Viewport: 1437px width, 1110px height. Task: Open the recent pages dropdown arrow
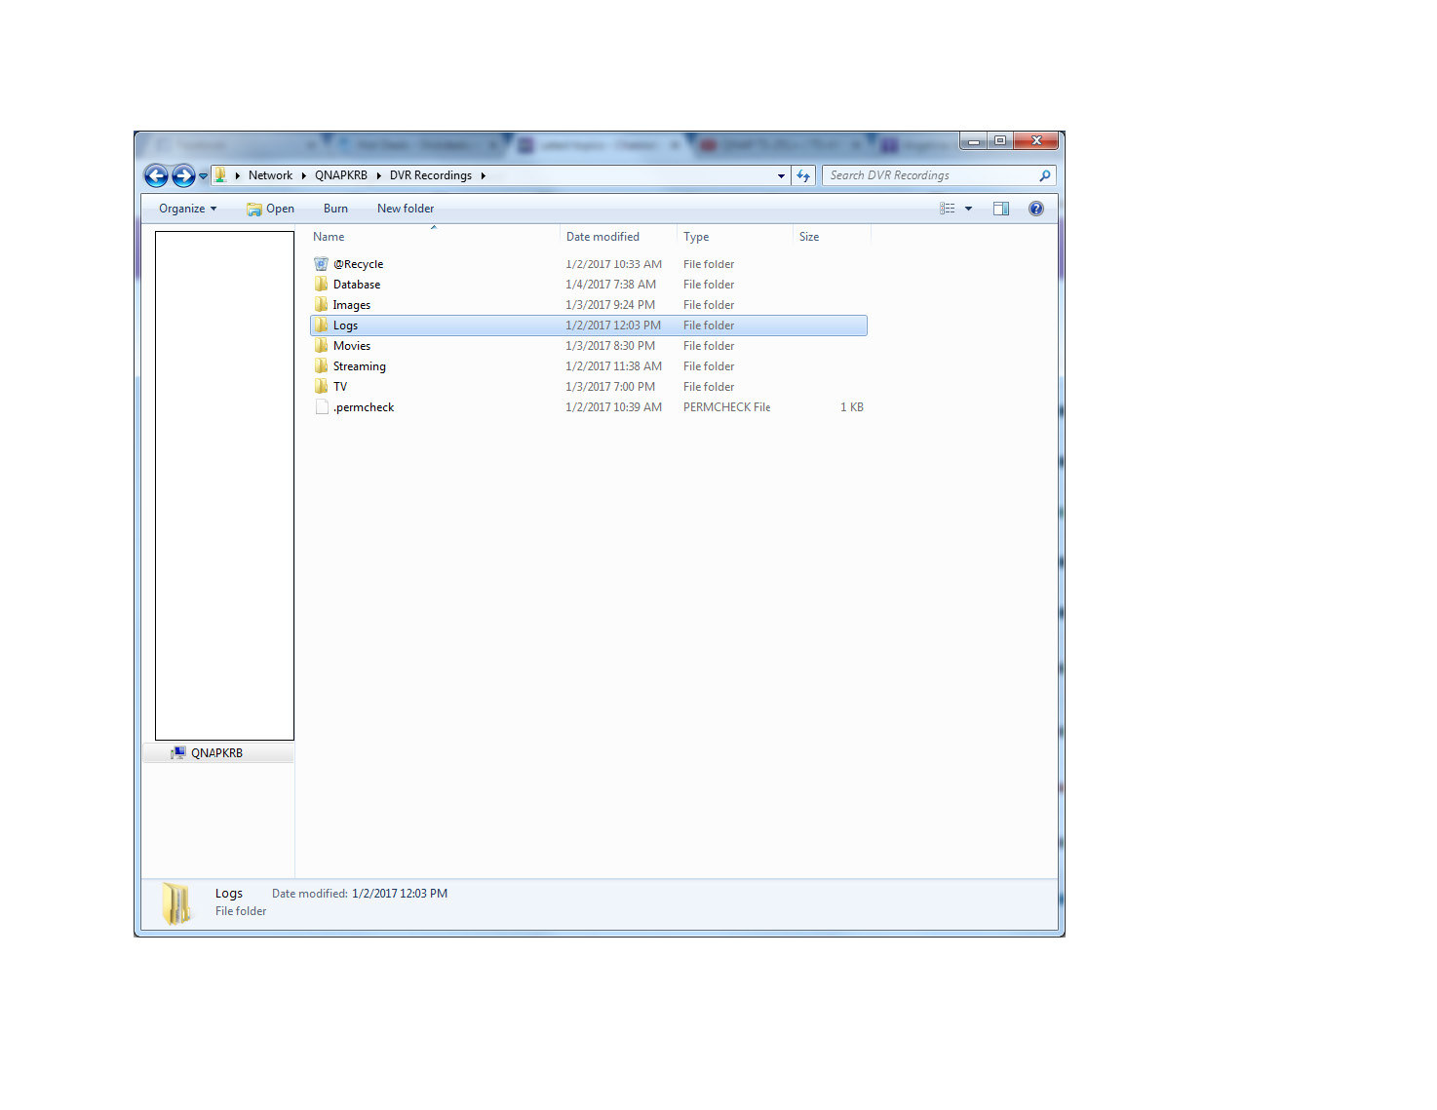click(203, 176)
